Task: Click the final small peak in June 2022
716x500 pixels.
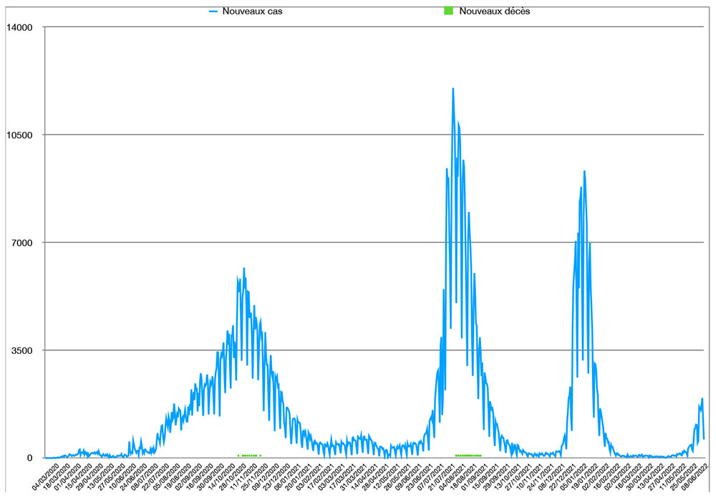Action: (702, 399)
